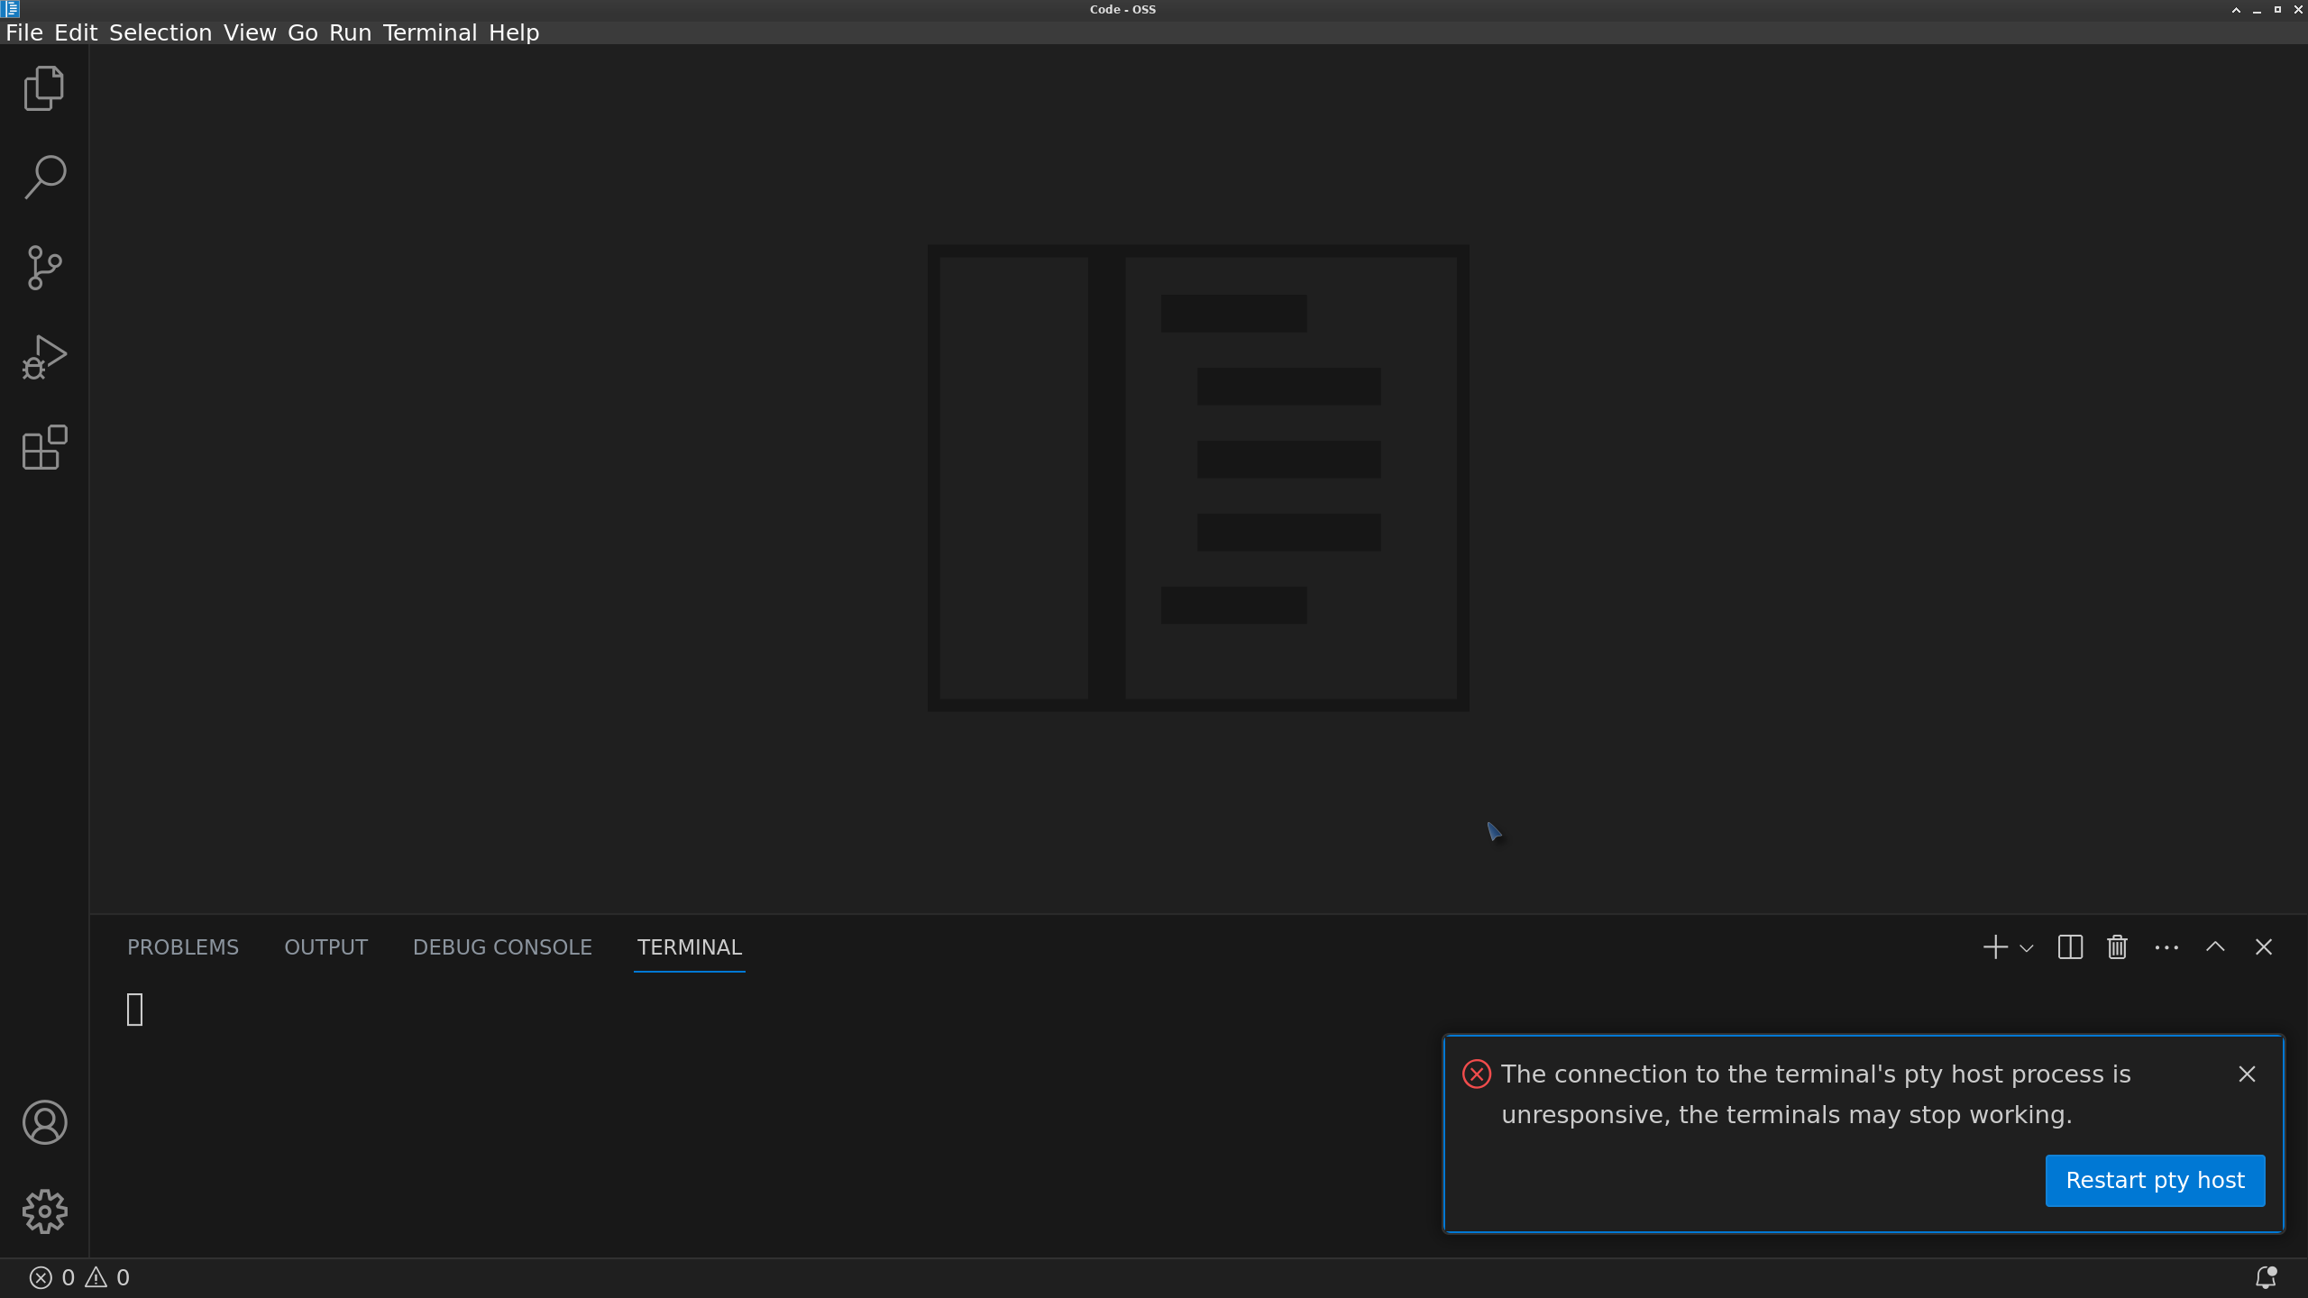2308x1298 pixels.
Task: Click the notifications bell in status bar
Action: 2266,1277
